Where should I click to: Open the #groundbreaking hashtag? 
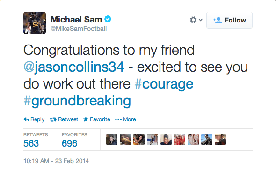(77, 101)
